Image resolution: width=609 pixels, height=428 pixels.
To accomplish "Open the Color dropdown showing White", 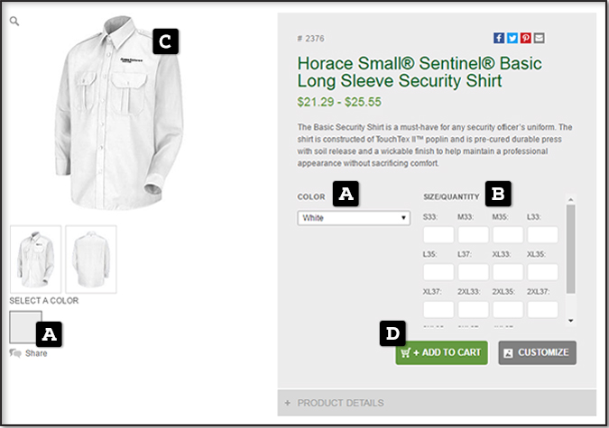I will coord(354,218).
